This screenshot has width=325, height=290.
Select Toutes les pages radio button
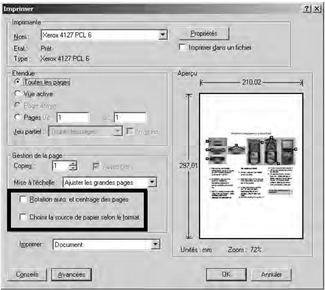click(17, 82)
